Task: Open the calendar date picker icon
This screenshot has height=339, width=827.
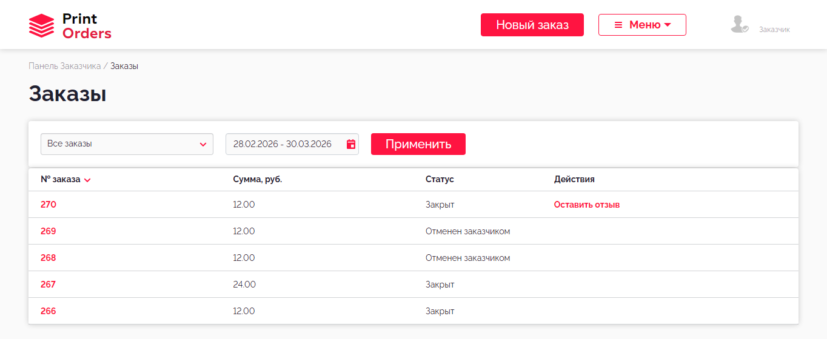Action: (x=350, y=144)
